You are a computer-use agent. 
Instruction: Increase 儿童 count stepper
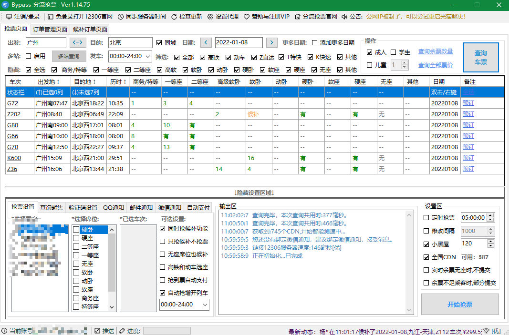[405, 63]
